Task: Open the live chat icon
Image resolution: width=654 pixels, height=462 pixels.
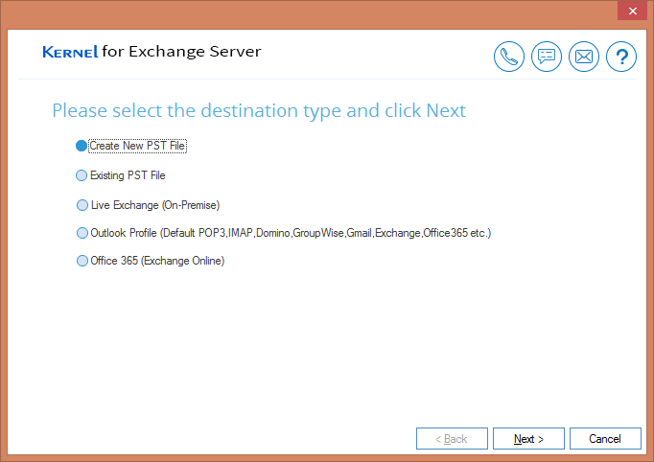Action: pyautogui.click(x=547, y=57)
